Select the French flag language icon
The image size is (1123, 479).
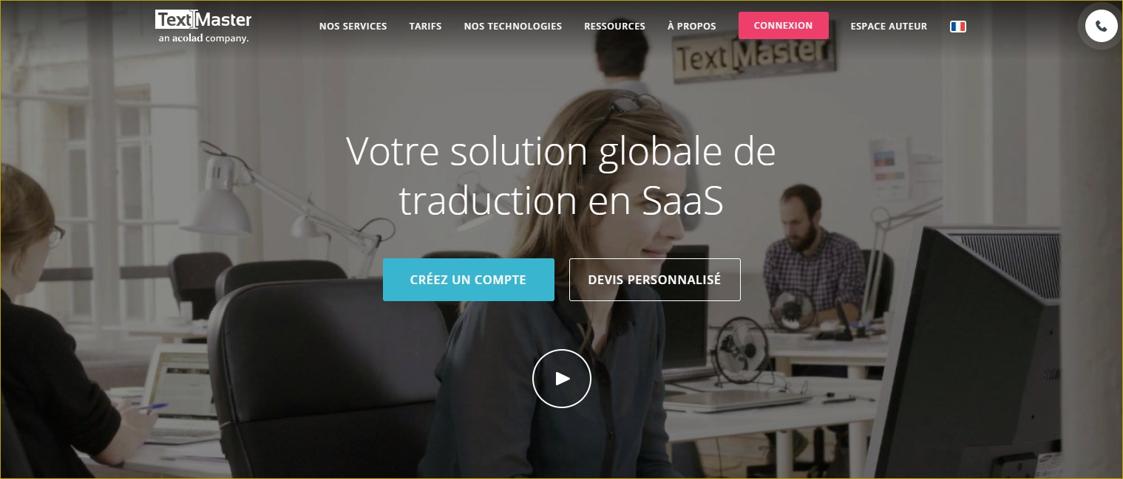(958, 26)
